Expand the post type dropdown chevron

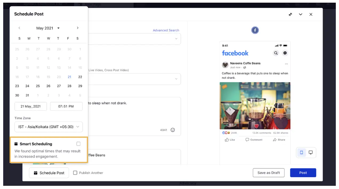point(176,79)
